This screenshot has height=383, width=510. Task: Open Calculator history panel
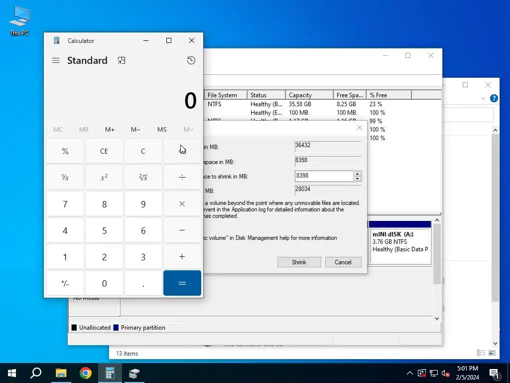pos(191,60)
